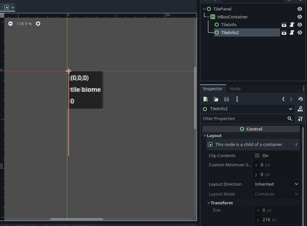Screen dimensions: 307x226
Task: Click the Filter Properties search field
Action: pos(243,118)
